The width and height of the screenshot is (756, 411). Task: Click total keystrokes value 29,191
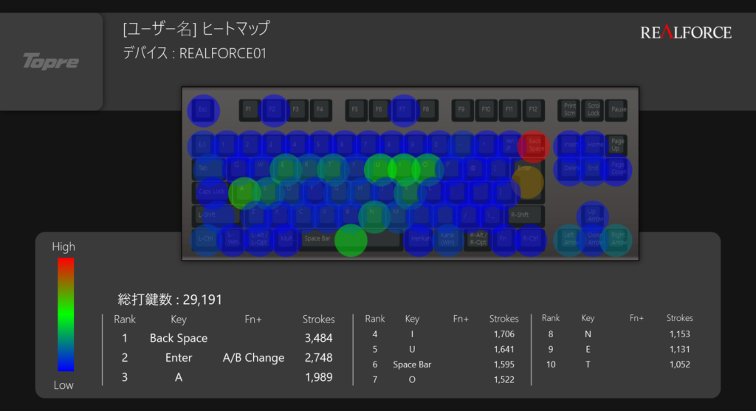[202, 300]
